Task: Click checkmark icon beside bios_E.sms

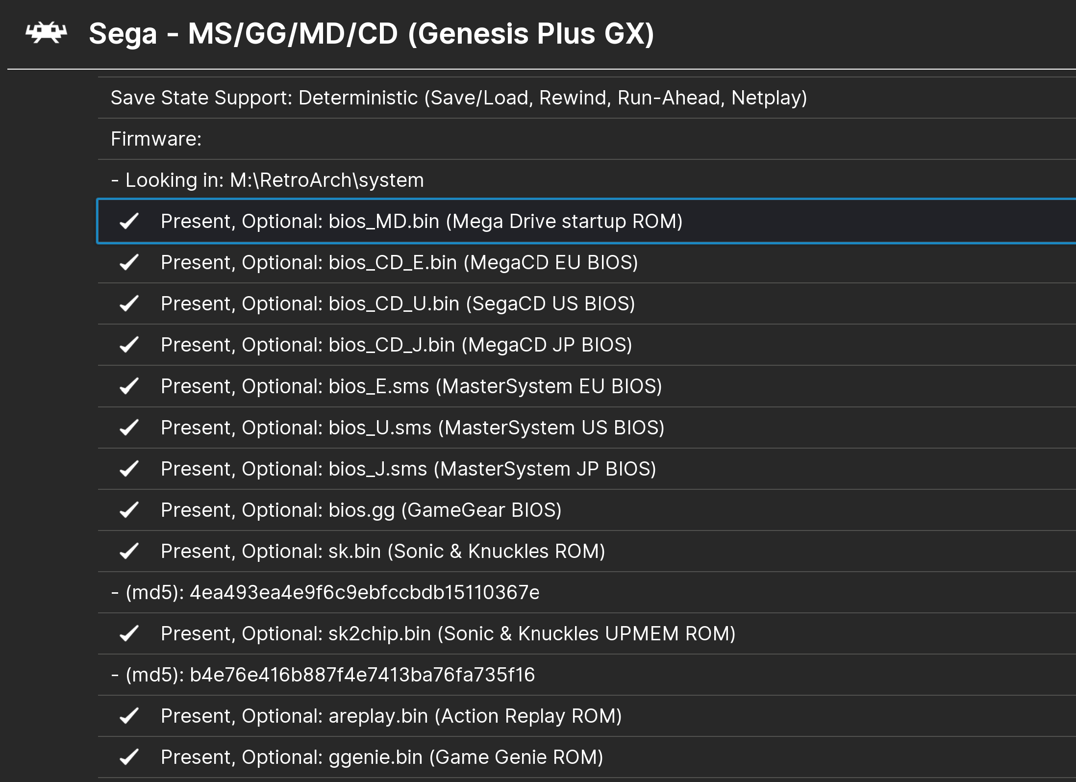Action: tap(129, 386)
